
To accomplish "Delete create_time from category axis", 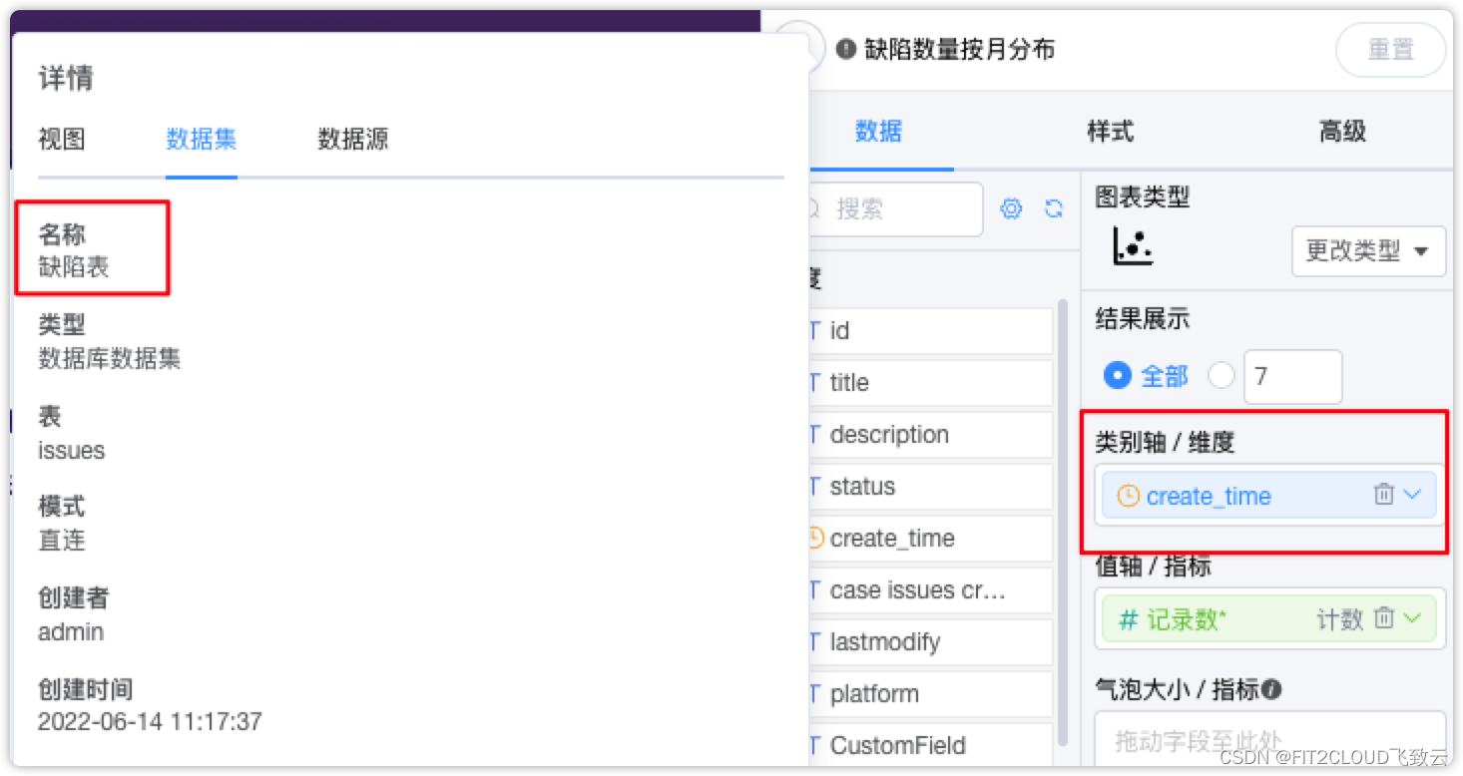I will (x=1383, y=494).
